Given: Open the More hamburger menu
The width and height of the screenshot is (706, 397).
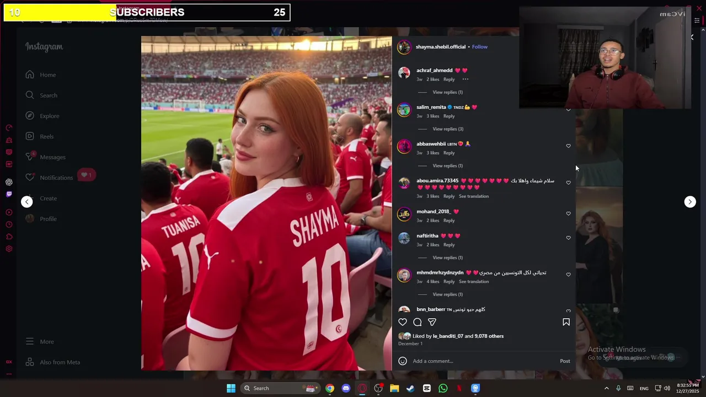Looking at the screenshot, I should (x=30, y=342).
